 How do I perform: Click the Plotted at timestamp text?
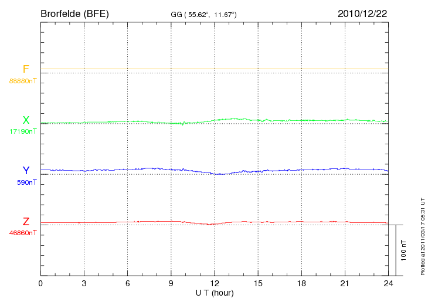click(x=422, y=236)
